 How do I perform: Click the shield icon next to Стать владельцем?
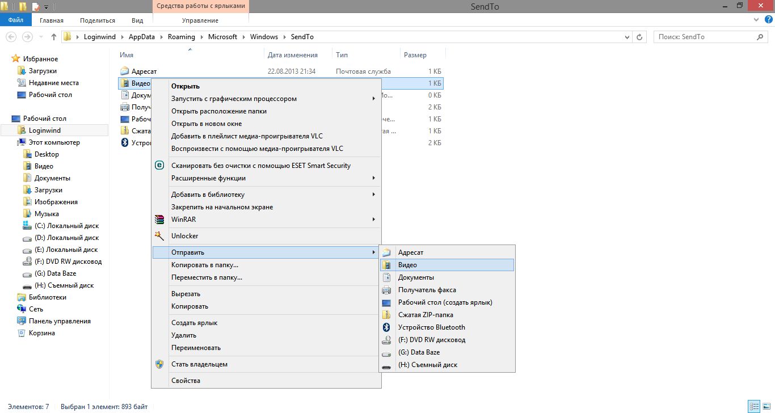click(159, 364)
